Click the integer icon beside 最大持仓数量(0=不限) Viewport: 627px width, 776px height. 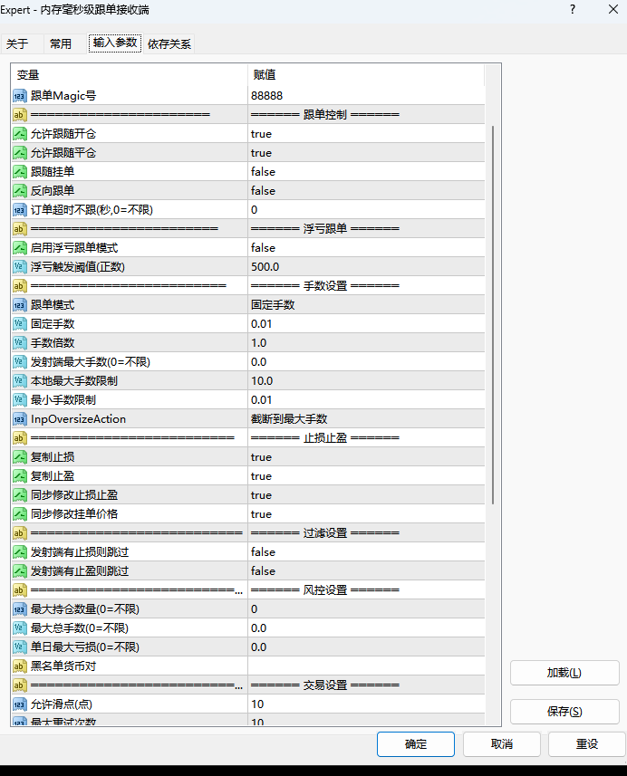20,609
